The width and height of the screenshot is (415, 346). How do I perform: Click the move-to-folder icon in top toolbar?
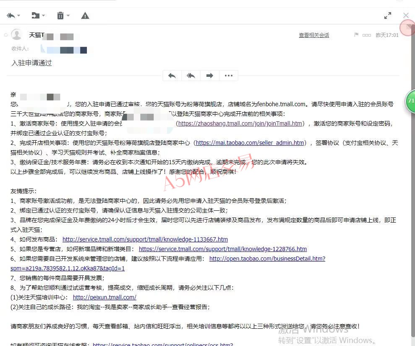coord(36,16)
